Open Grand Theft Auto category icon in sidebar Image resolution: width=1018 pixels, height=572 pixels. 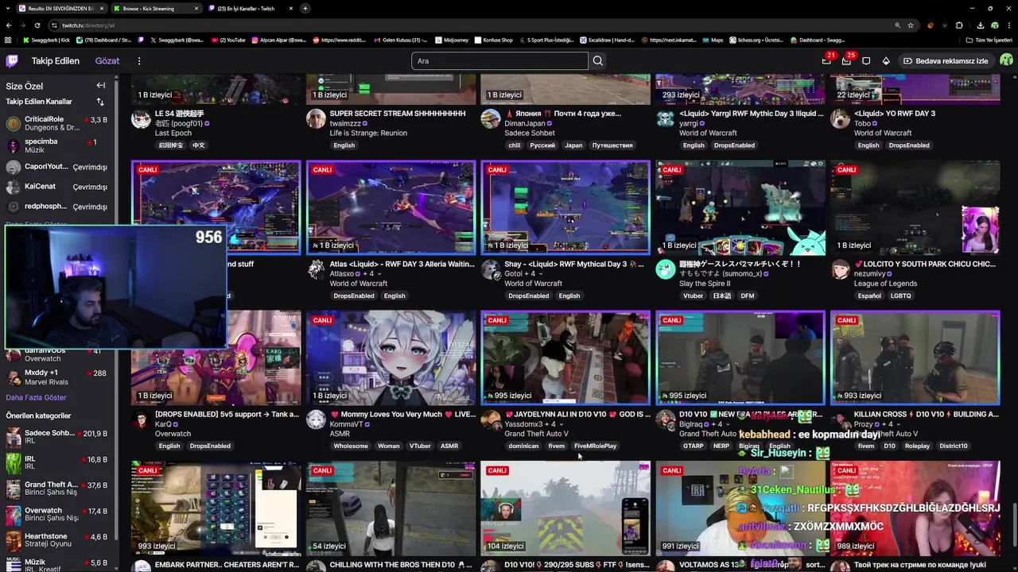tap(14, 489)
